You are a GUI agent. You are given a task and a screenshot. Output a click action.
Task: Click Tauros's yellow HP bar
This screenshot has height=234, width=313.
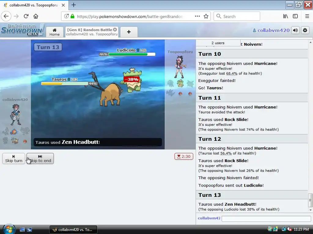coord(64,83)
